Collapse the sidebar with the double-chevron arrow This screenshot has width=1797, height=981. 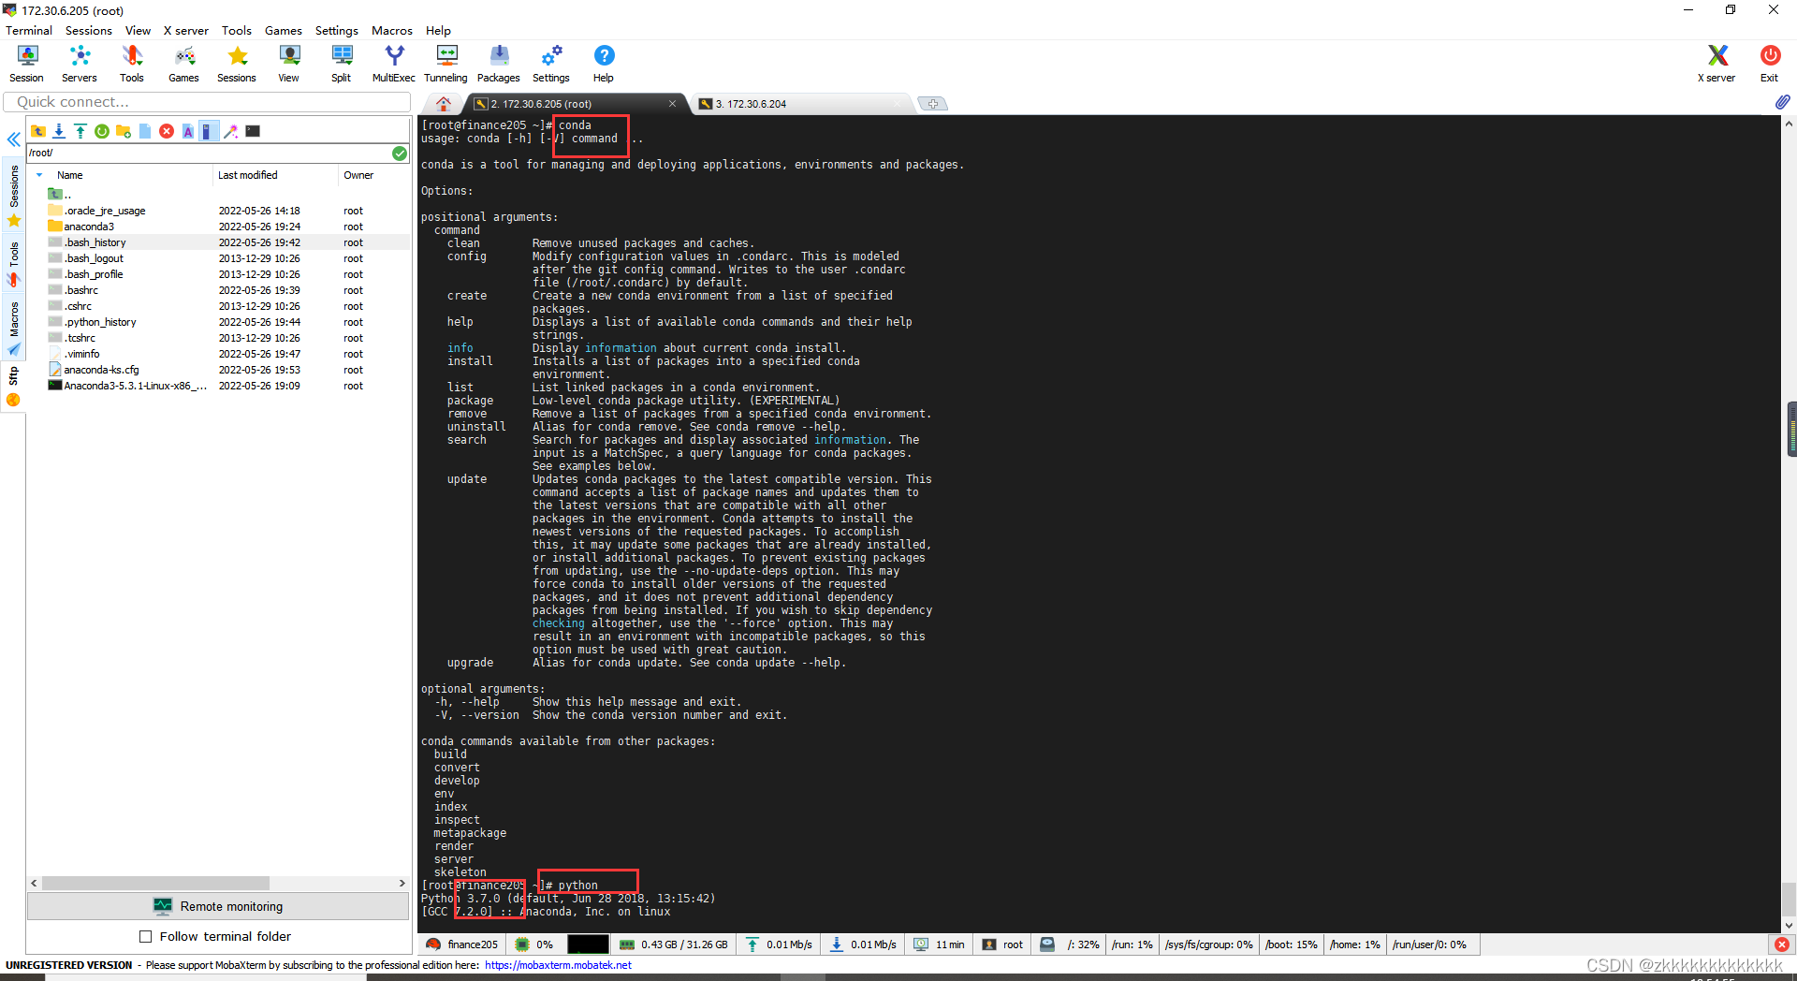(13, 139)
